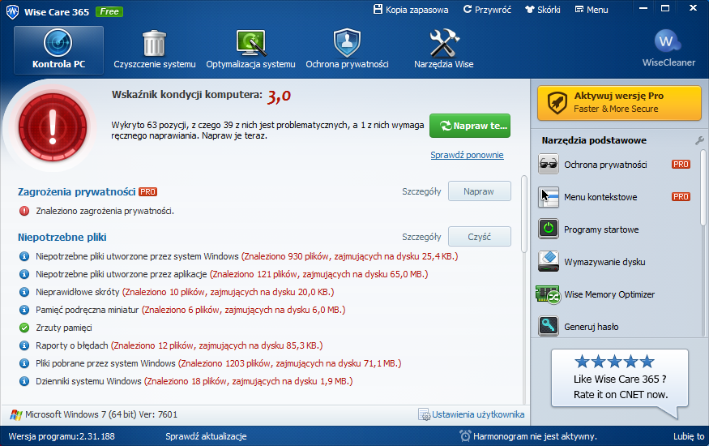Viewport: 709px width, 446px height.
Task: Click the green Napraw te... button
Action: pyautogui.click(x=470, y=126)
